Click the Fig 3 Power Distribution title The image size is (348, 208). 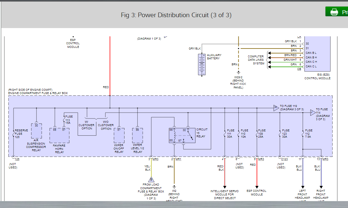click(x=176, y=15)
